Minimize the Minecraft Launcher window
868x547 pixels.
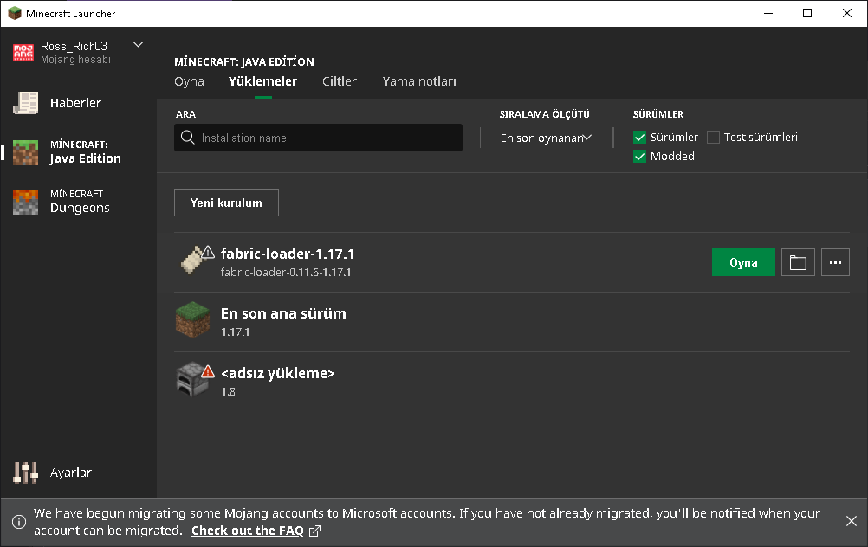tap(768, 13)
